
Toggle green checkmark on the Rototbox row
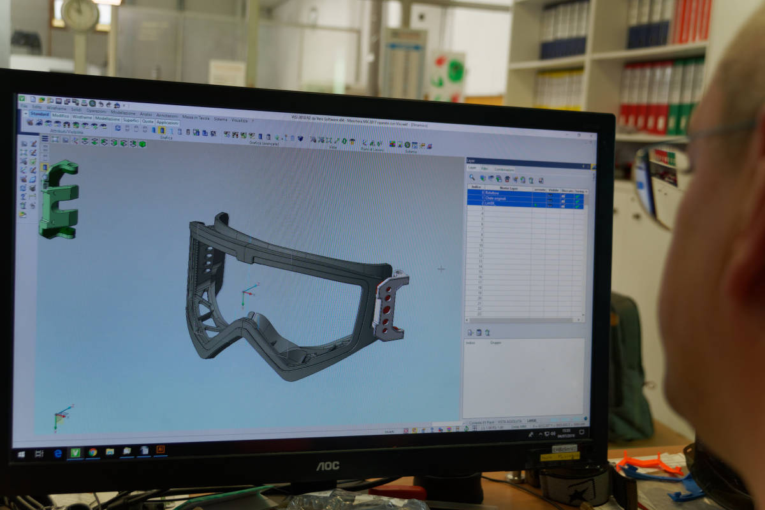578,196
